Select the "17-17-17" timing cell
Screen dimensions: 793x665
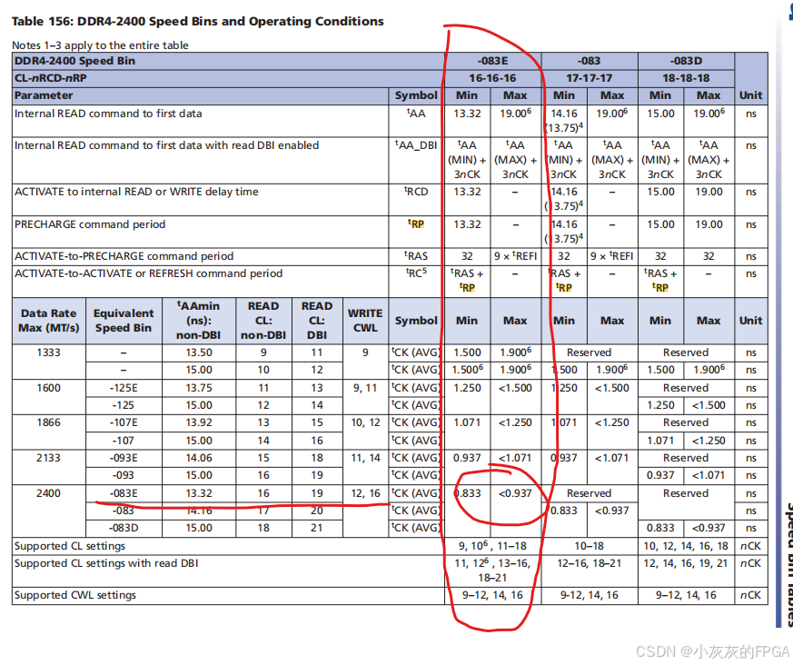click(x=589, y=78)
